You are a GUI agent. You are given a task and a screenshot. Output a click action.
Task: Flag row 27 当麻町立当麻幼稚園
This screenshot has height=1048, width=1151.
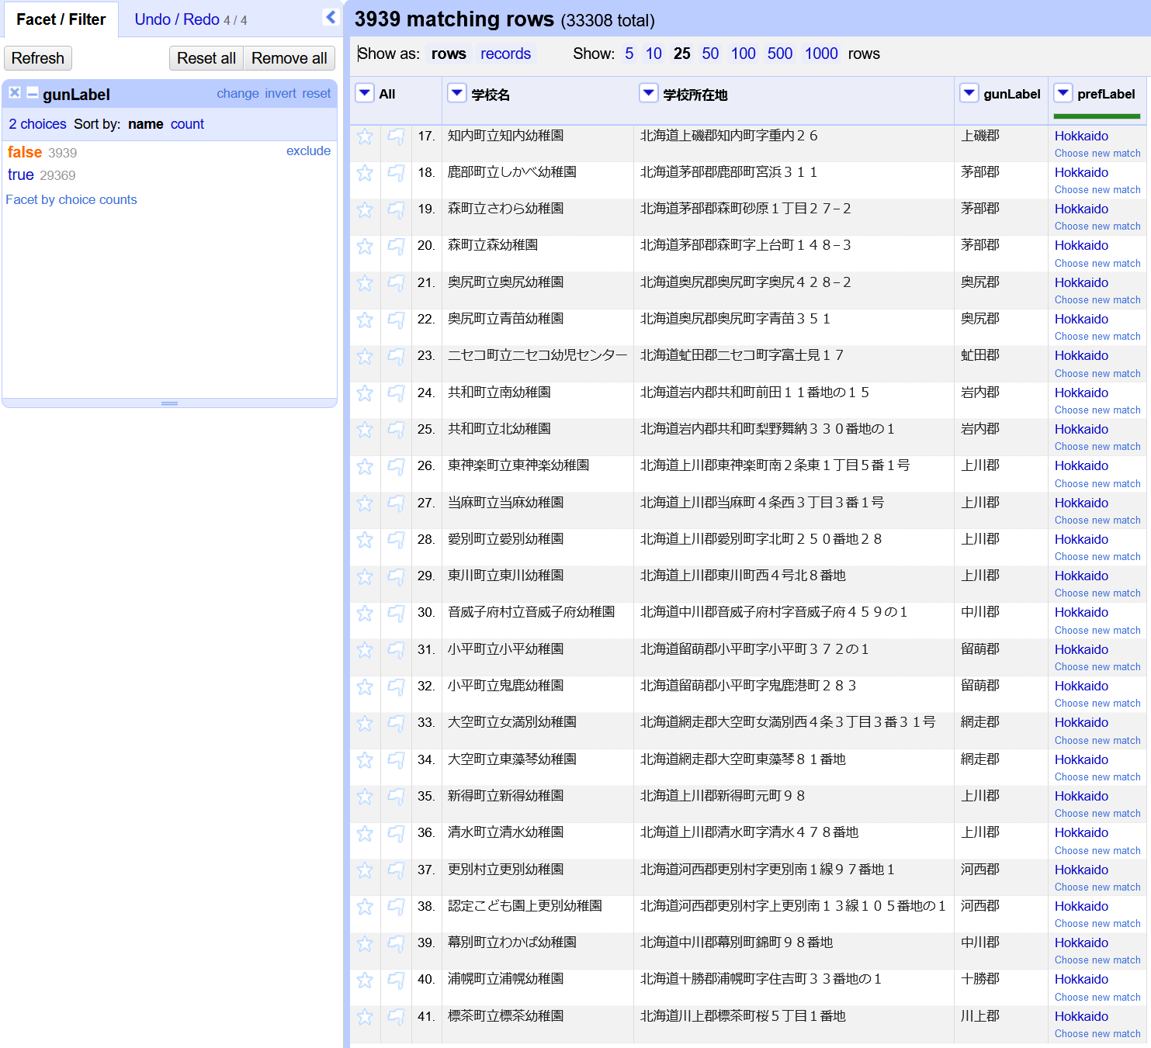396,504
